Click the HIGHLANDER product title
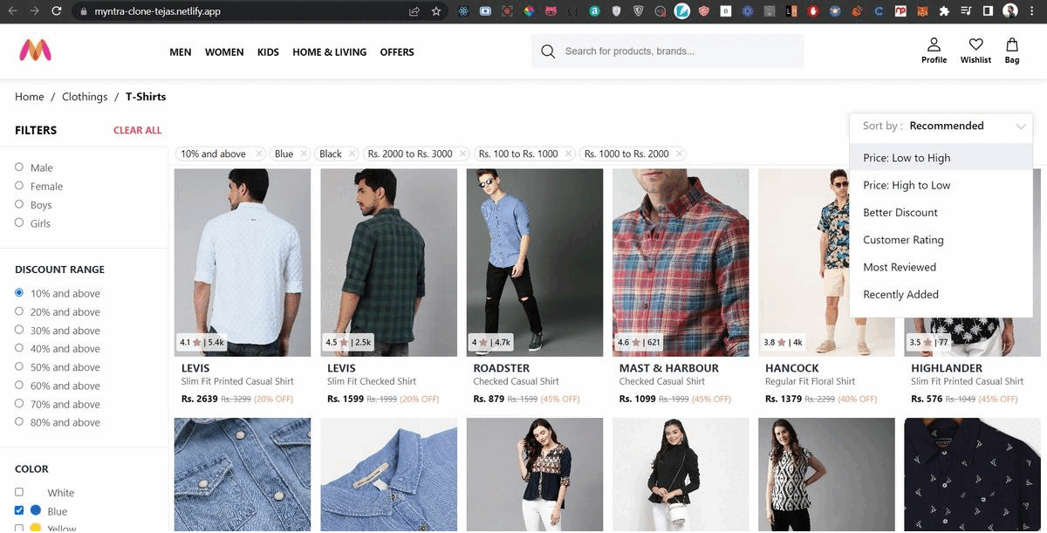The height and width of the screenshot is (533, 1047). pyautogui.click(x=947, y=368)
